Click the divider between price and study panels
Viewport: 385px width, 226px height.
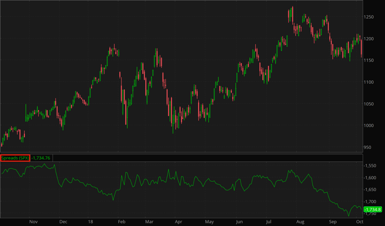(x=181, y=153)
